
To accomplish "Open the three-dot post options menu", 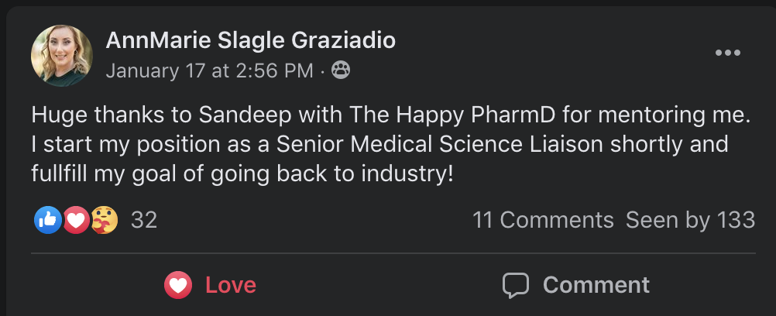I will [x=728, y=53].
